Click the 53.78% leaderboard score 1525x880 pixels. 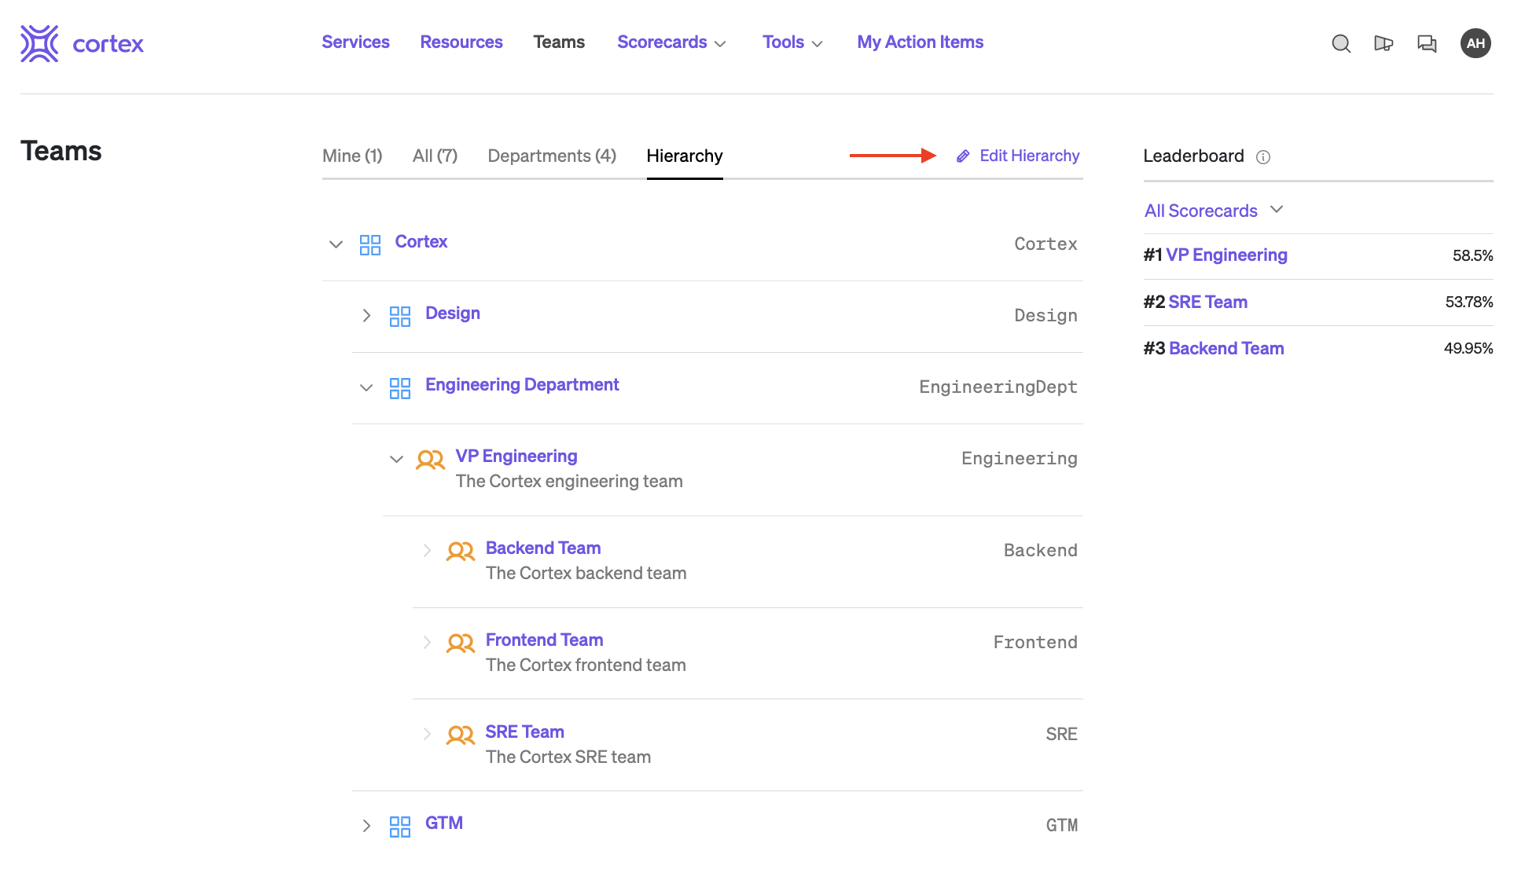(1469, 302)
